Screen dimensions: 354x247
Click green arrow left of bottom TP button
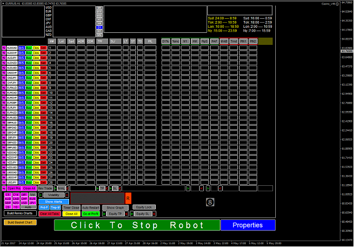[97, 188]
